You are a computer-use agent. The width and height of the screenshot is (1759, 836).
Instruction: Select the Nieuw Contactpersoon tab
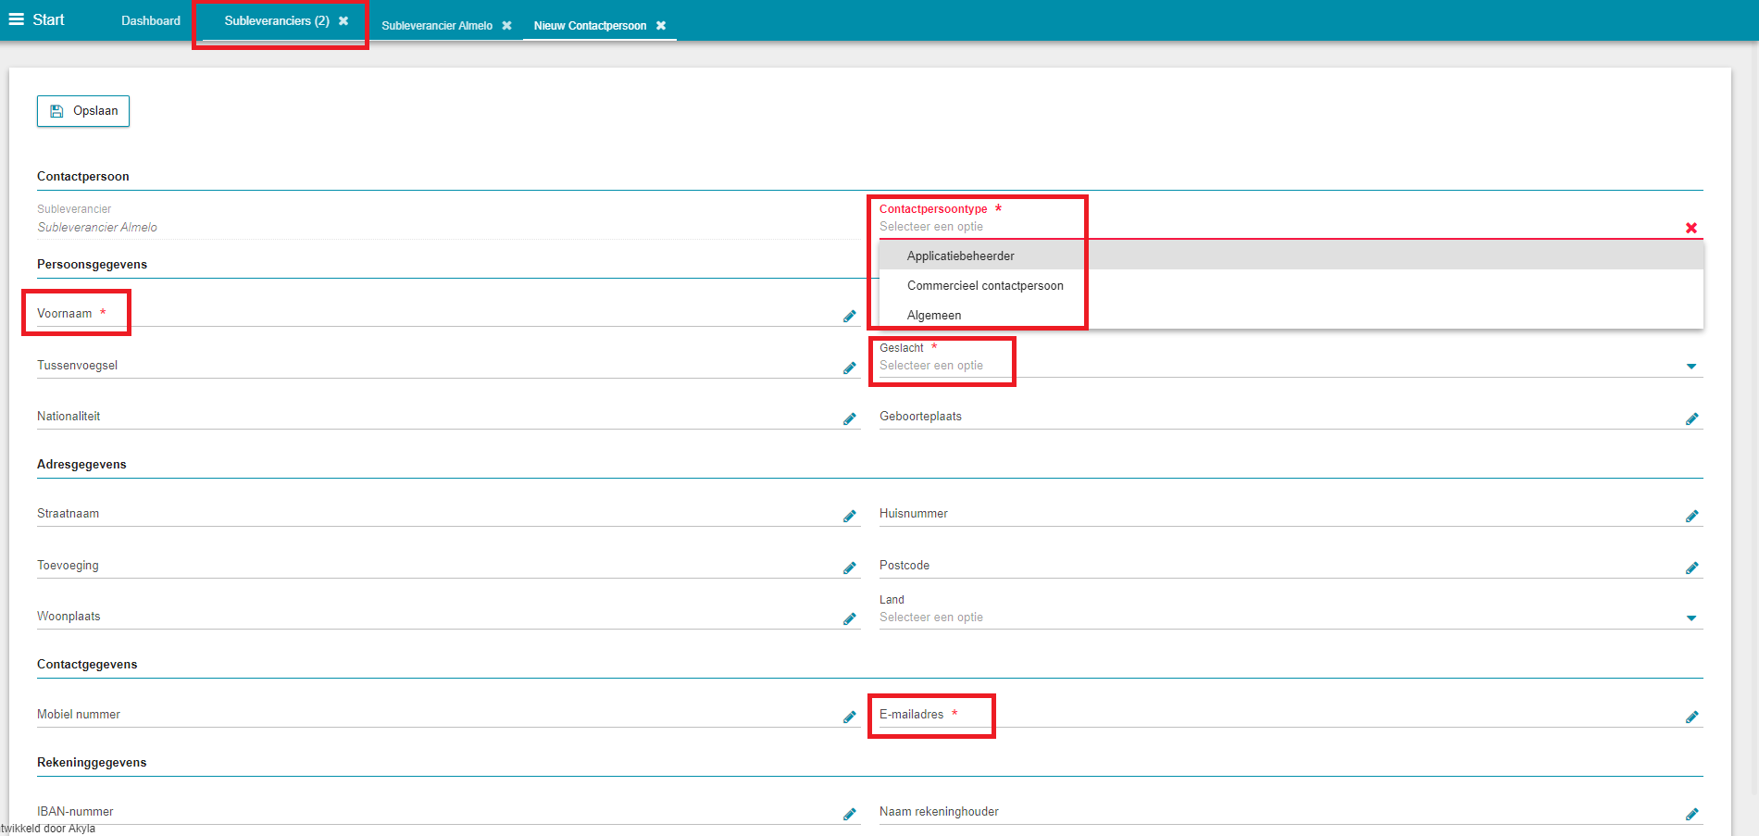coord(590,25)
